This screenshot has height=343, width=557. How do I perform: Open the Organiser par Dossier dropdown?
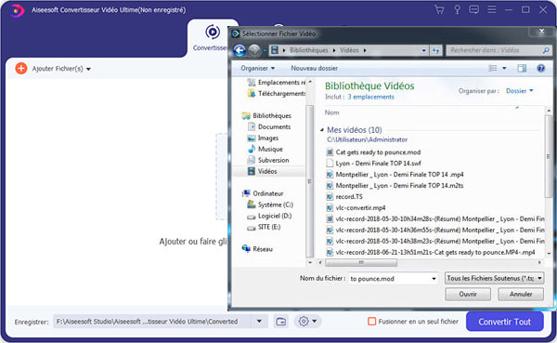coord(519,91)
